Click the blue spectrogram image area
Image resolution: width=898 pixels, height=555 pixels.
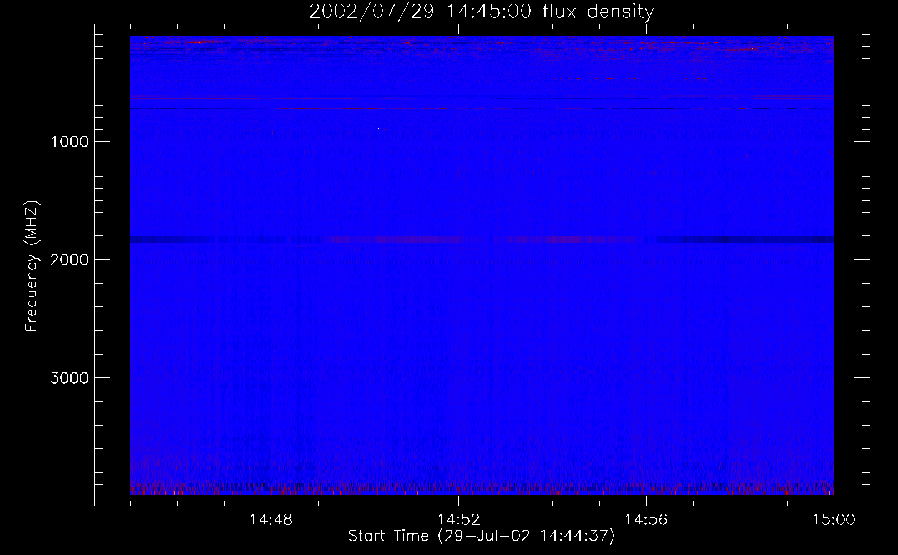coord(482,265)
